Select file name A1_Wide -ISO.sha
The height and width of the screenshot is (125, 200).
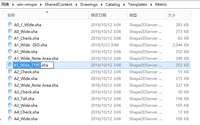coord(30,45)
